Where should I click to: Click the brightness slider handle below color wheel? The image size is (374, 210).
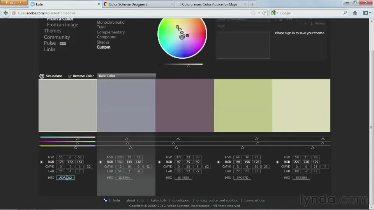click(x=189, y=66)
